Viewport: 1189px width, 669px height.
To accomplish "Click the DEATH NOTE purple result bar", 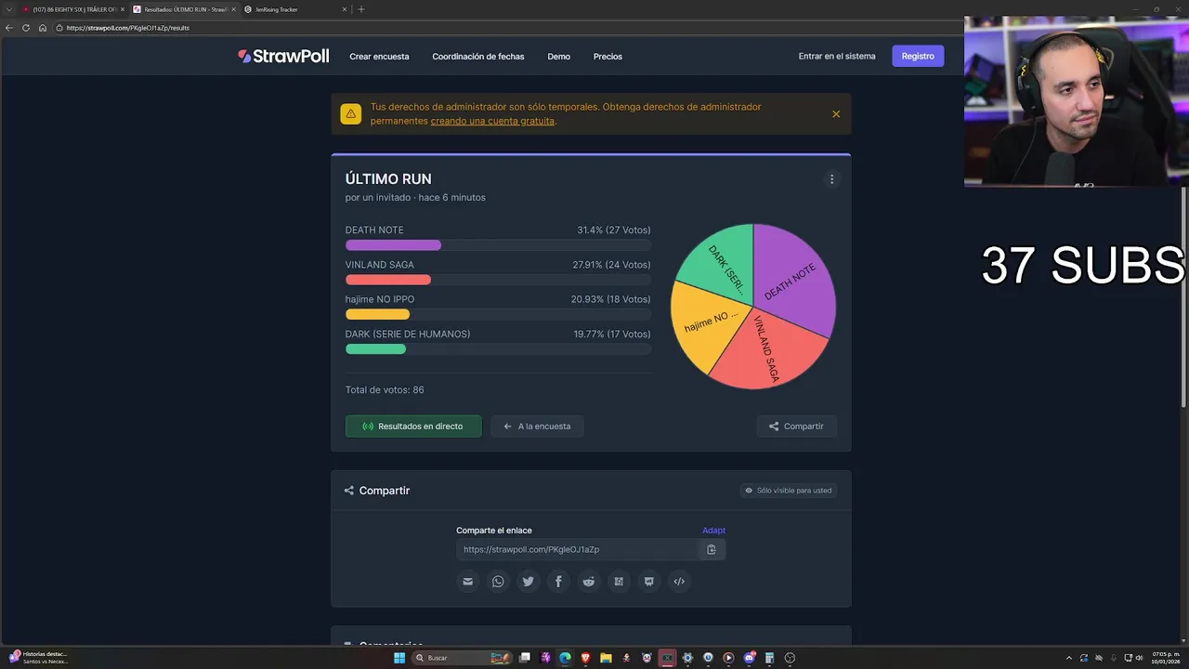I will click(393, 245).
